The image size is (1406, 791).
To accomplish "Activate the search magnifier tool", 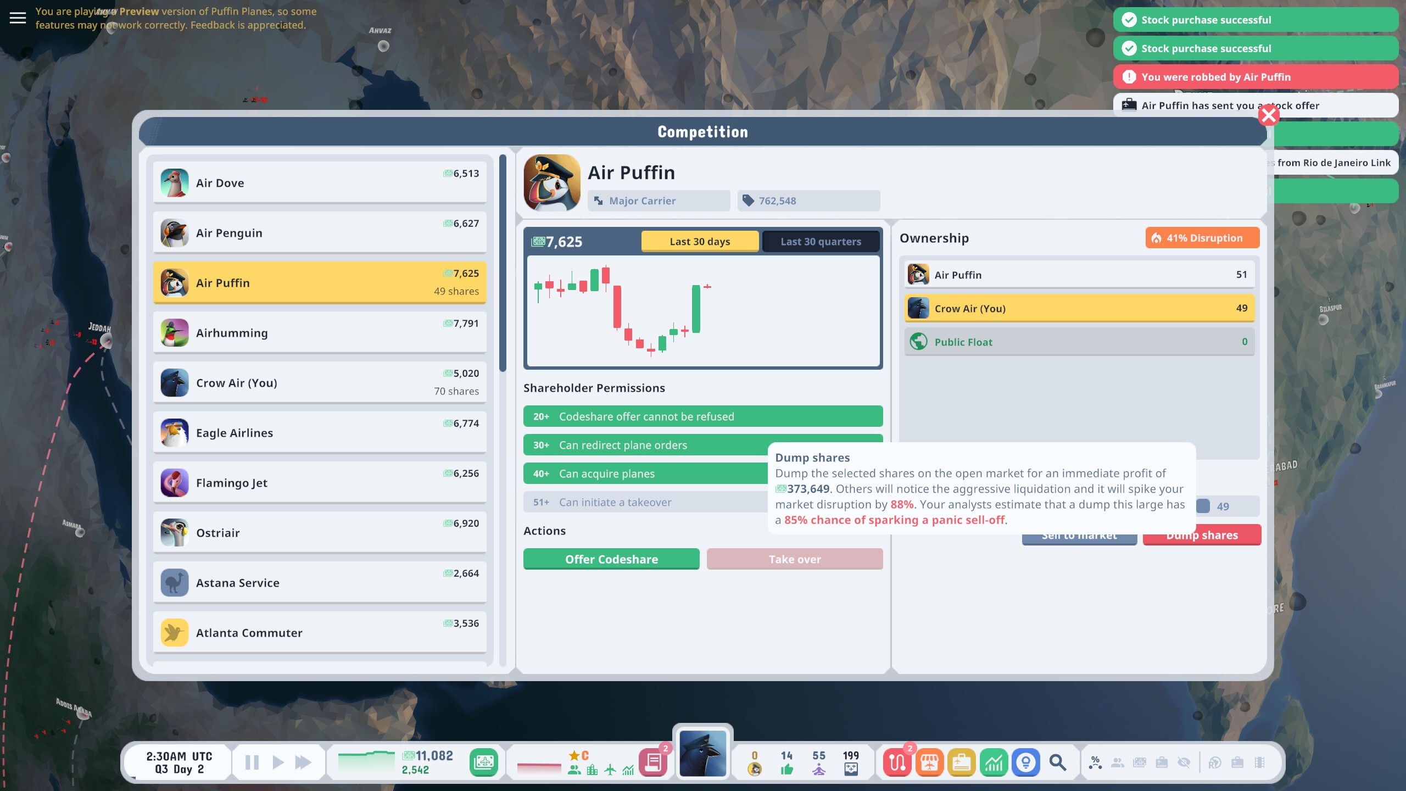I will pyautogui.click(x=1057, y=762).
